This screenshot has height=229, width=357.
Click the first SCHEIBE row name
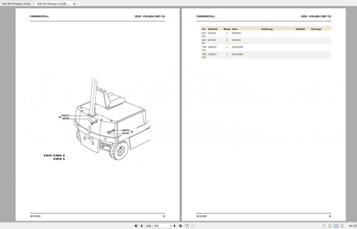[236, 33]
